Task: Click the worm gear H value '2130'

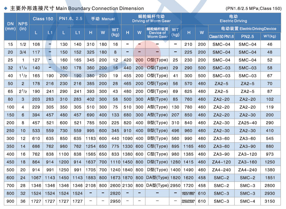Action: point(127,186)
